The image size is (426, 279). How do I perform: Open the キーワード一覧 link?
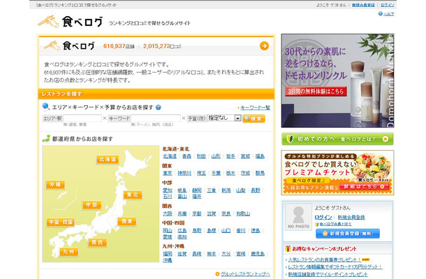255,107
